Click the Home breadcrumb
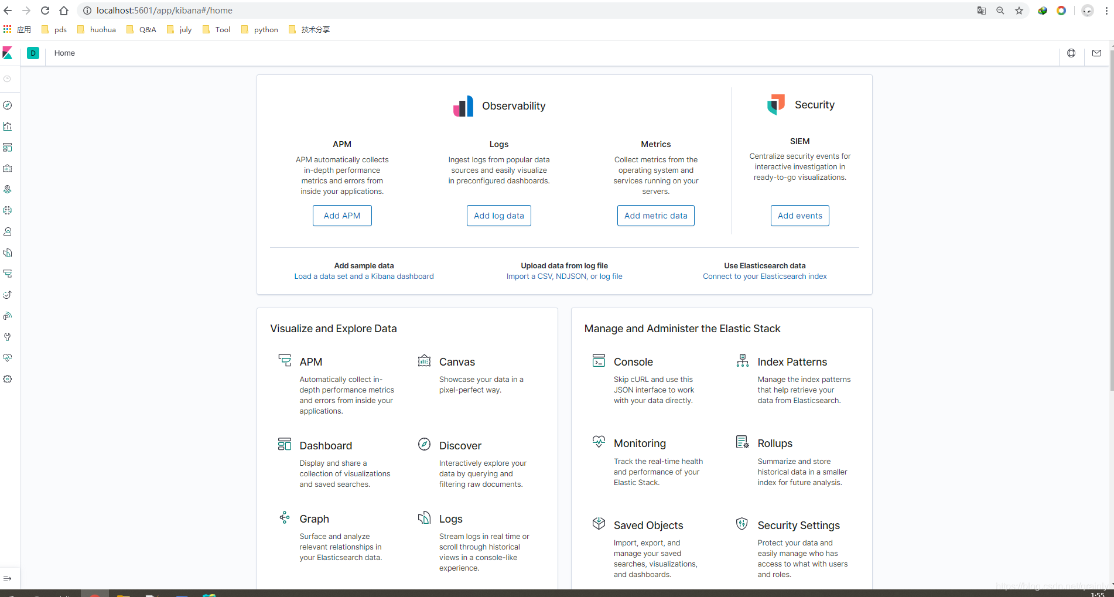Viewport: 1114px width, 597px height. [64, 53]
